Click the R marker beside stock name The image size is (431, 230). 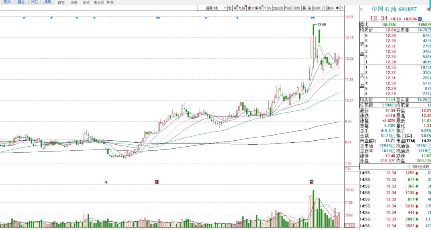361,9
